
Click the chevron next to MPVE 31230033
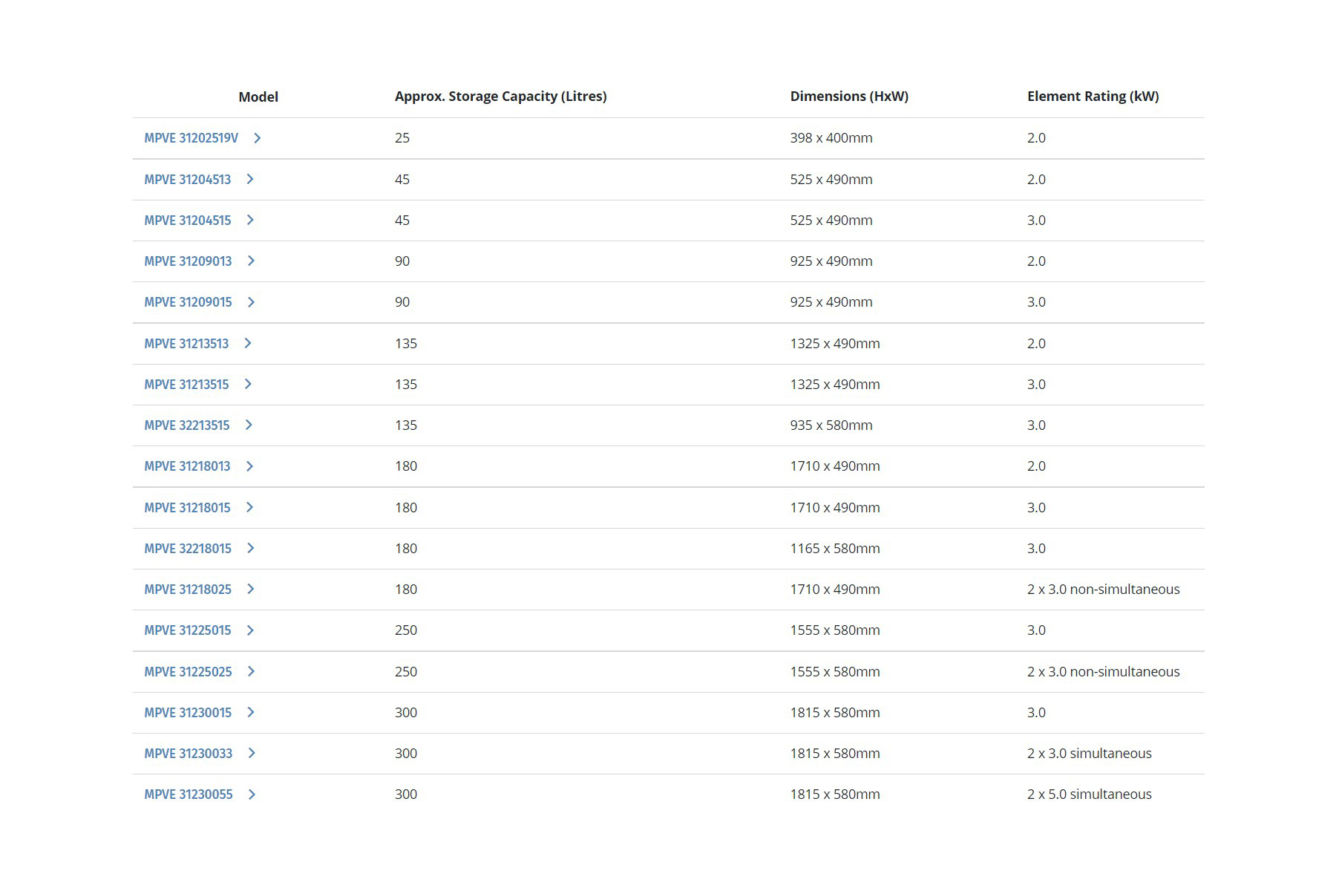252,754
